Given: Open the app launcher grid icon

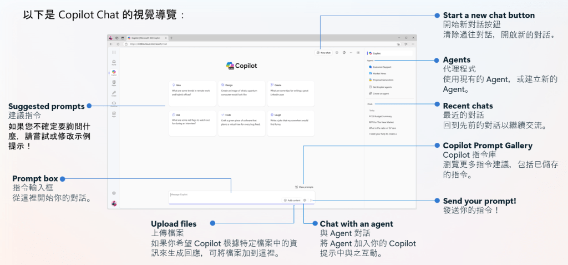Looking at the screenshot, I should point(114,53).
